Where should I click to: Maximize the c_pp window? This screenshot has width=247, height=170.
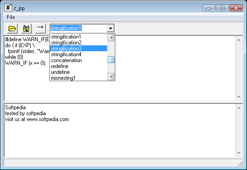pyautogui.click(x=222, y=8)
